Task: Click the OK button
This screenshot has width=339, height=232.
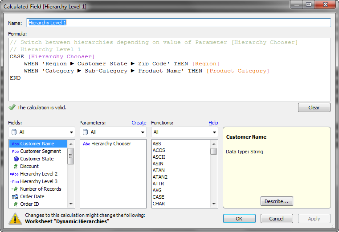Action: coord(239,219)
